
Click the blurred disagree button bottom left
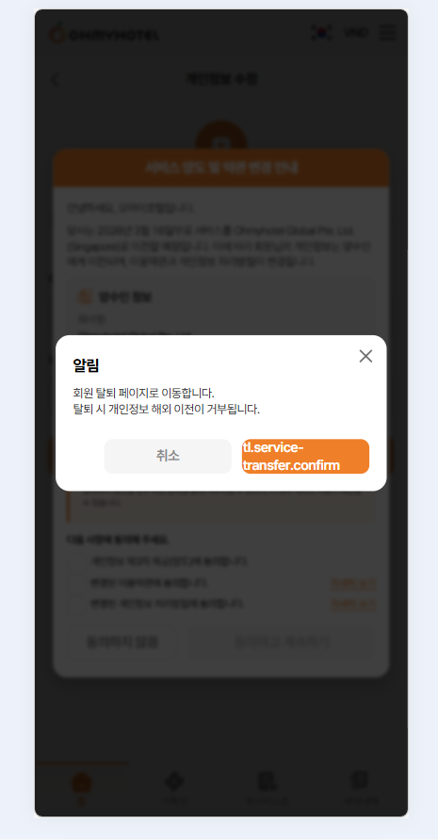pyautogui.click(x=122, y=642)
